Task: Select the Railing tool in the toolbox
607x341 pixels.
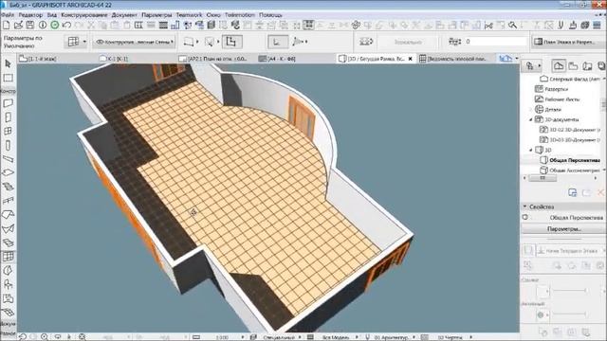Action: click(8, 201)
